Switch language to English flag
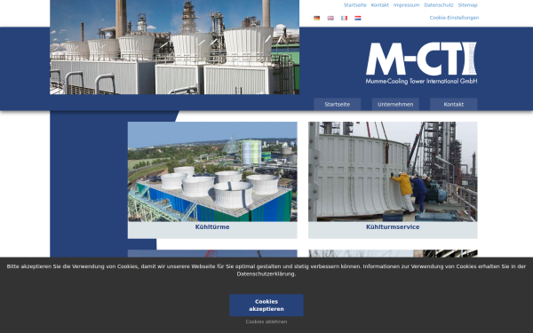The height and width of the screenshot is (333, 533). pos(330,18)
